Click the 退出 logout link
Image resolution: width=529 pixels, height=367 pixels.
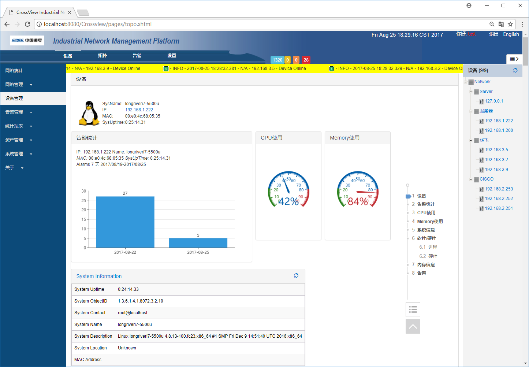coord(493,34)
